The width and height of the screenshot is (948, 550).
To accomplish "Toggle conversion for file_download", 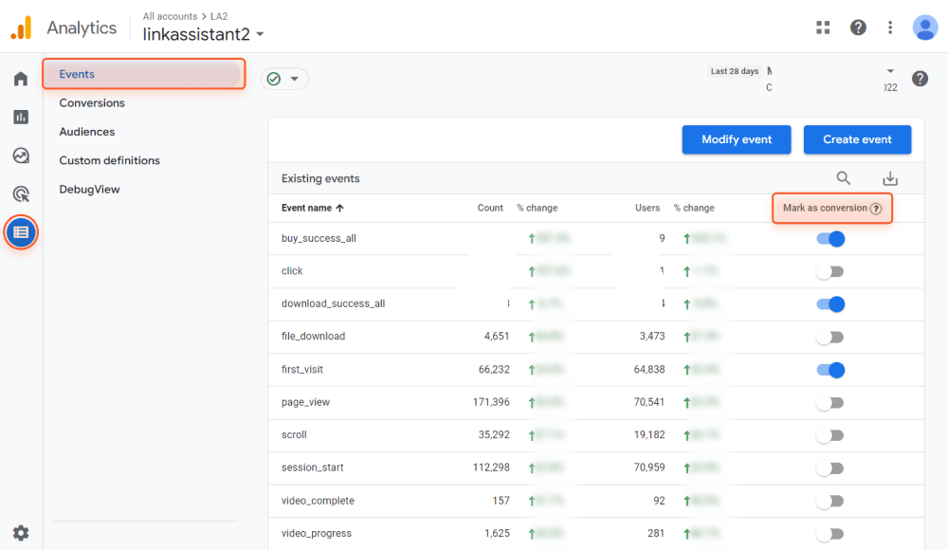I will pos(830,337).
